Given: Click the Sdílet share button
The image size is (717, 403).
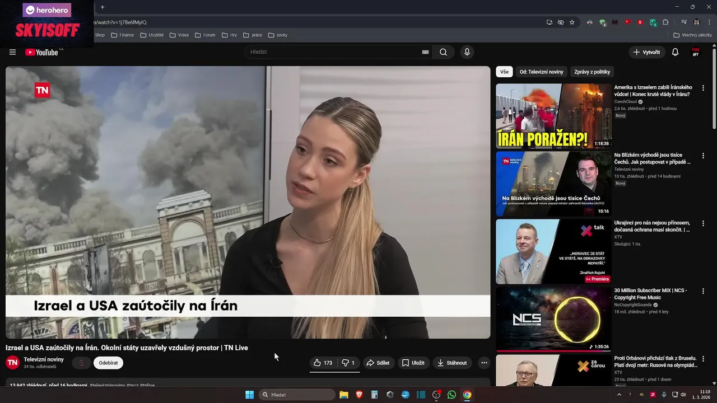Looking at the screenshot, I should pyautogui.click(x=378, y=363).
